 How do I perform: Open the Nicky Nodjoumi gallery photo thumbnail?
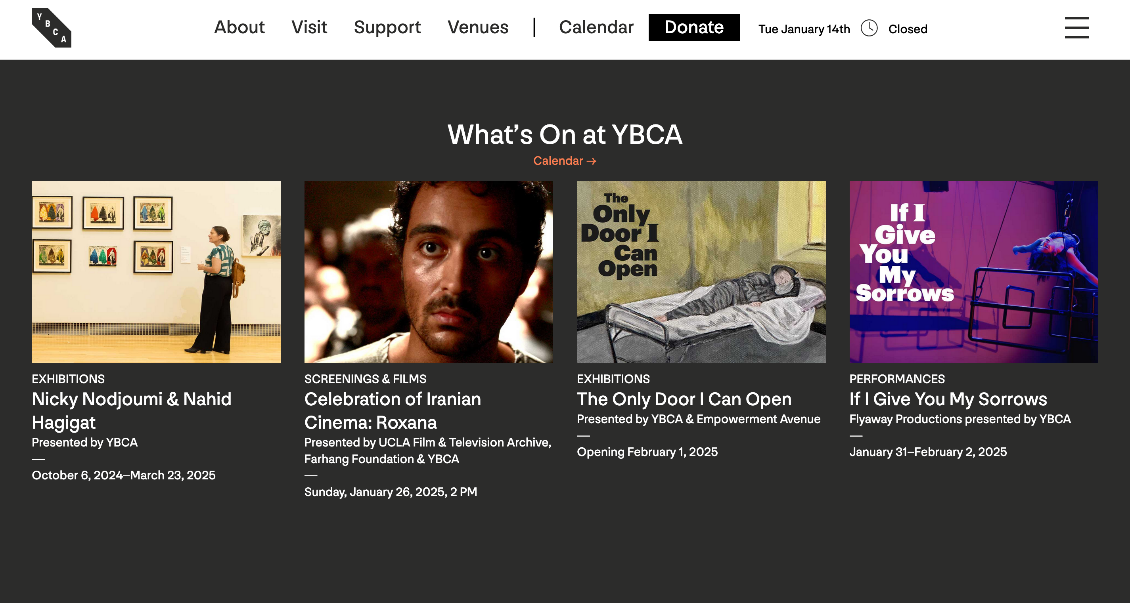click(x=156, y=272)
